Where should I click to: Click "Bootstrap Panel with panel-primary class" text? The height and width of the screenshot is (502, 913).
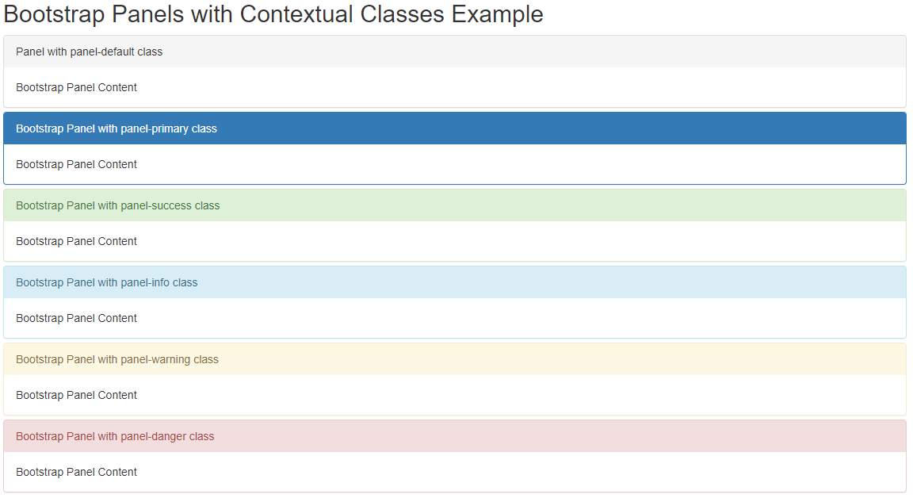[117, 128]
